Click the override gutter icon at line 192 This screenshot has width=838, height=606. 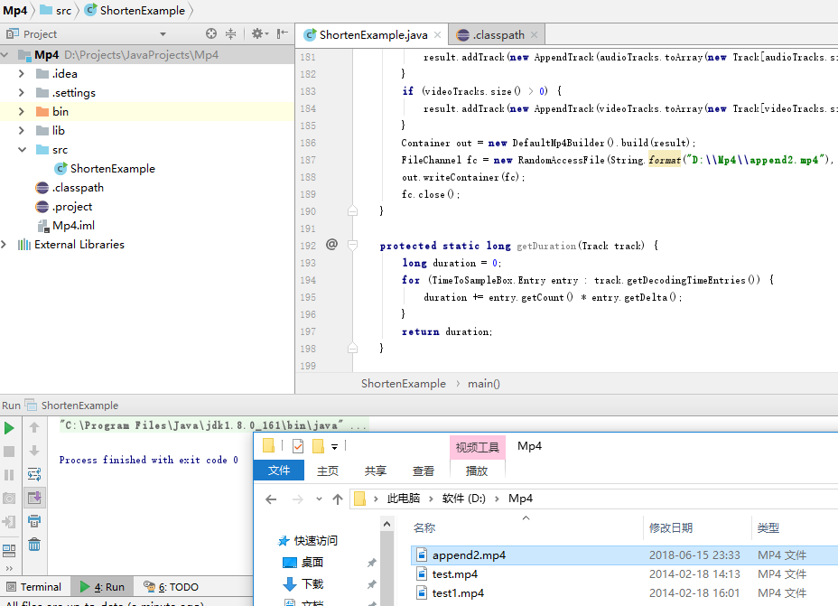332,245
